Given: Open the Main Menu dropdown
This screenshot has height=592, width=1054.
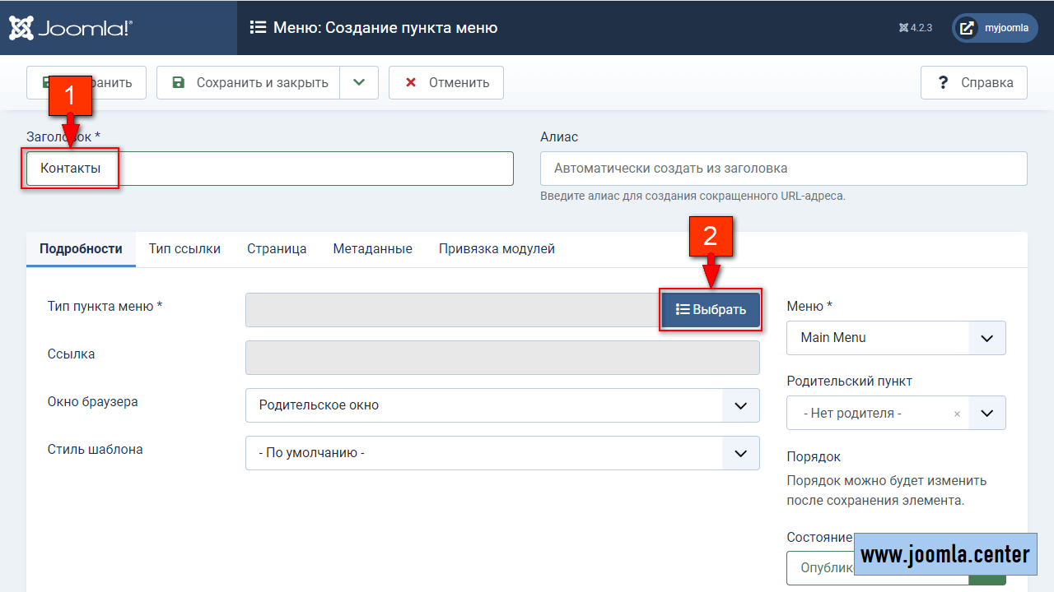Looking at the screenshot, I should coord(896,338).
